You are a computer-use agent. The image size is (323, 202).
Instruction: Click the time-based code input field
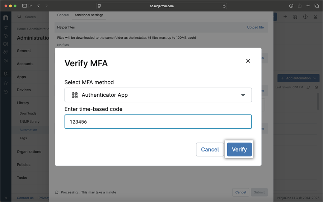pos(158,122)
